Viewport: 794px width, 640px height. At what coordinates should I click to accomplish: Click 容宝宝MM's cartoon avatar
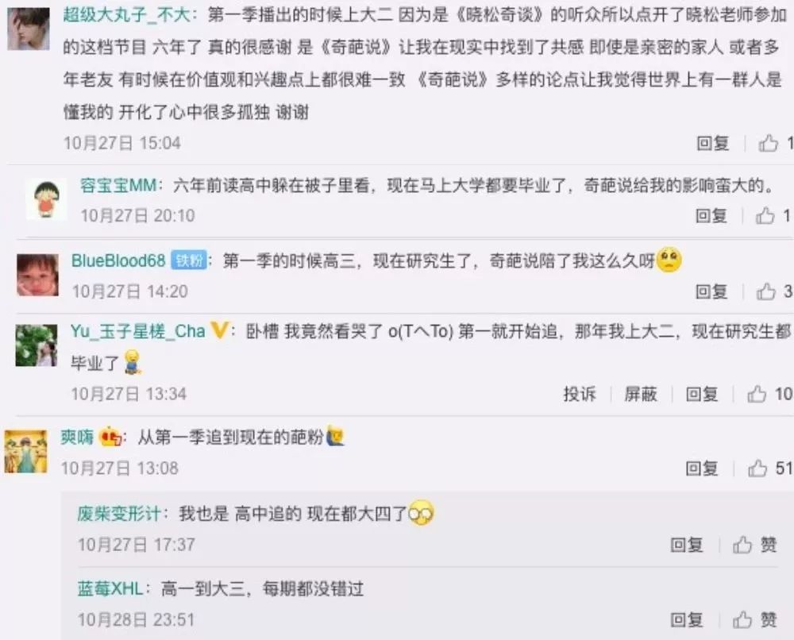pos(46,199)
